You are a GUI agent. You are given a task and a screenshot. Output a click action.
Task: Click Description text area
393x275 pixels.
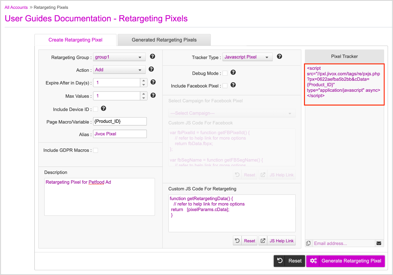[100, 197]
